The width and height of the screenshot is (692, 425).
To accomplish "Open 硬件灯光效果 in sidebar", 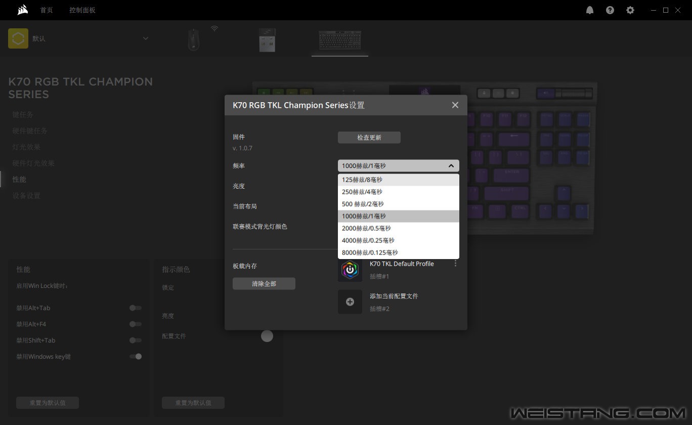I will pyautogui.click(x=33, y=163).
